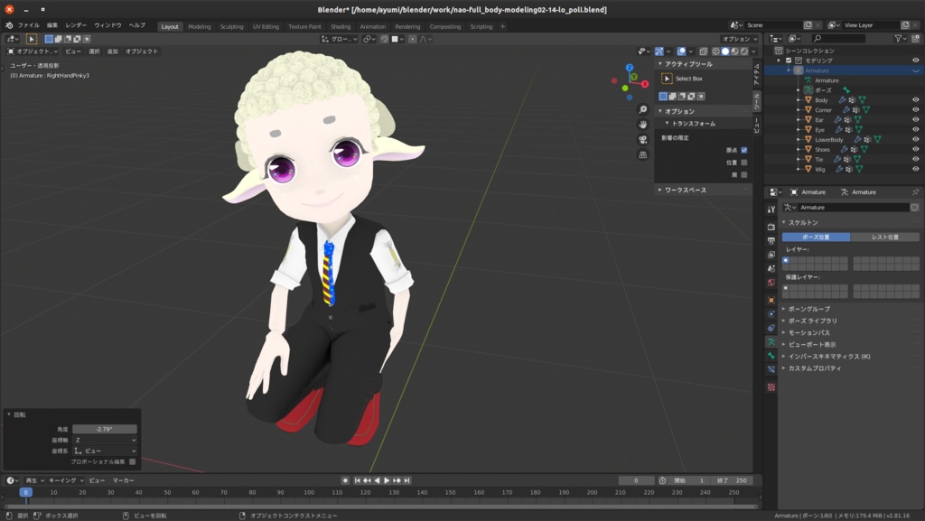Click the camera view icon in the viewport
925x521 pixels.
tap(642, 138)
